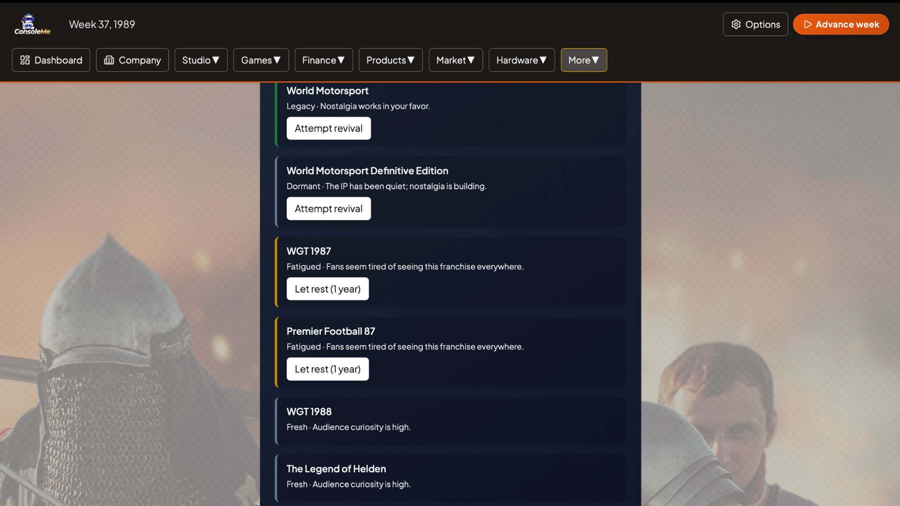Click the Advance week button

pyautogui.click(x=840, y=24)
